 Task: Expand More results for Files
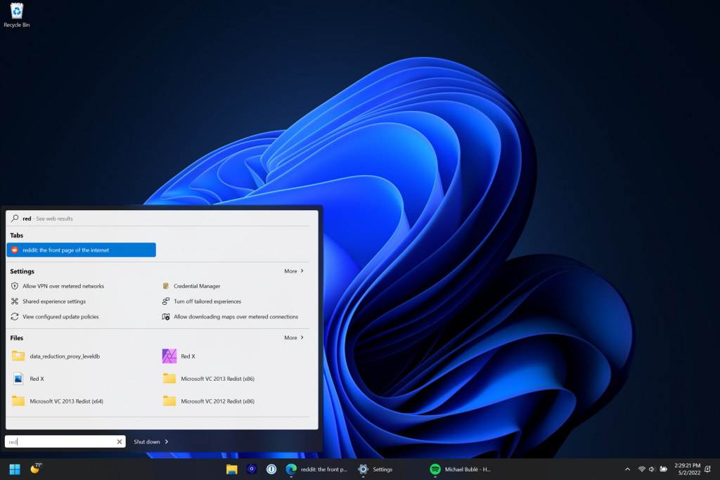[294, 337]
